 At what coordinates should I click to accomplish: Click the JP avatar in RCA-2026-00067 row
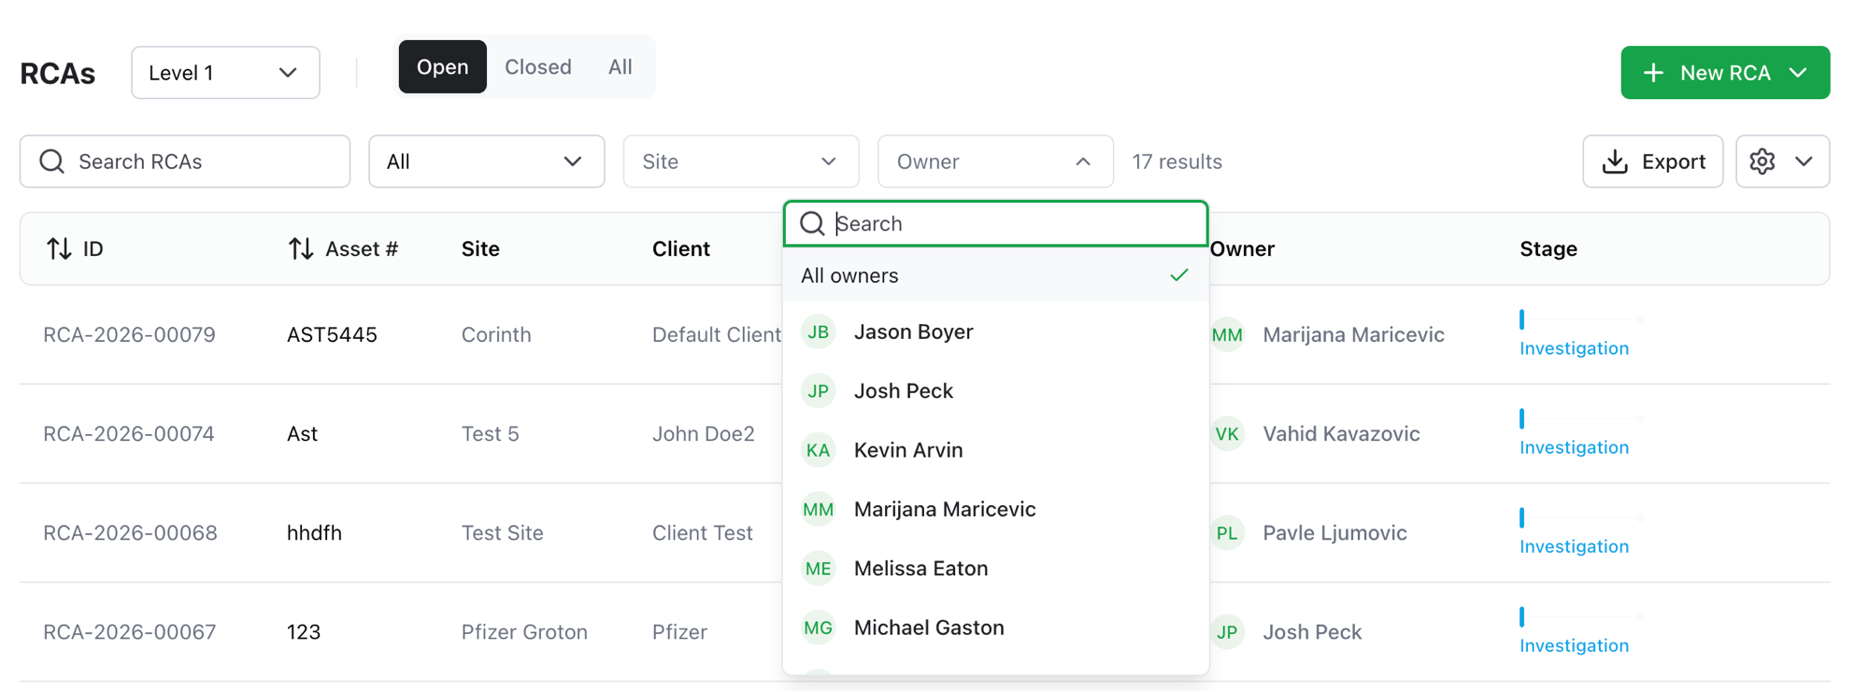click(x=1227, y=631)
